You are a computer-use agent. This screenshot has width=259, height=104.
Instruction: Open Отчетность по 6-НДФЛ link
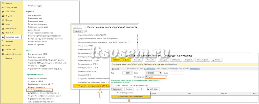[x=37, y=66]
